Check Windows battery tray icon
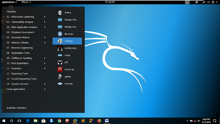 coord(191,121)
